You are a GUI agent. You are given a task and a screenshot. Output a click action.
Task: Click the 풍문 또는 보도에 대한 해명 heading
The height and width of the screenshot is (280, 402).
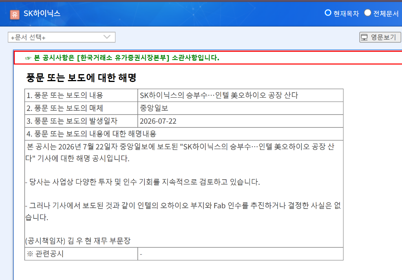tap(81, 78)
